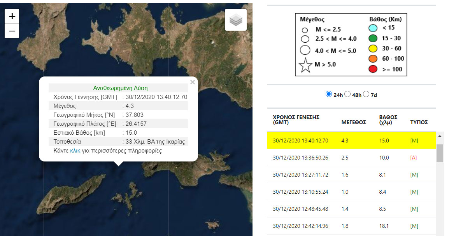Screen dimensions: 449x236
Task: Click the star icon for M > 5.0
Action: click(305, 65)
